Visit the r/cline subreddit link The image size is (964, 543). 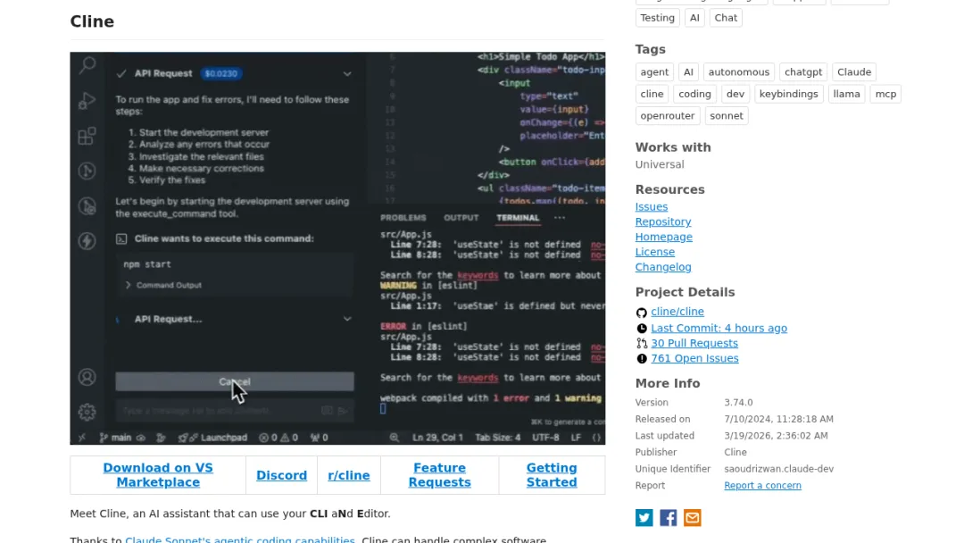(349, 475)
